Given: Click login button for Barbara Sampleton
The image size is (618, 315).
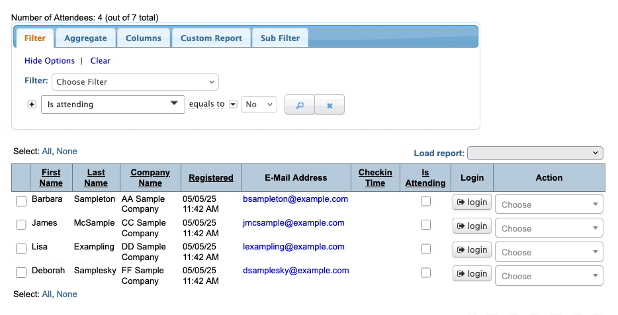Looking at the screenshot, I should 472,202.
